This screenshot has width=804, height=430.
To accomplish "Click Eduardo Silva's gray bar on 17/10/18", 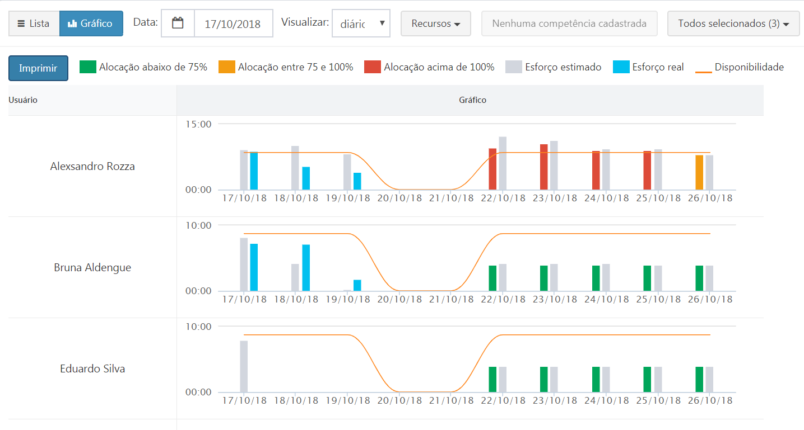I will 244,366.
